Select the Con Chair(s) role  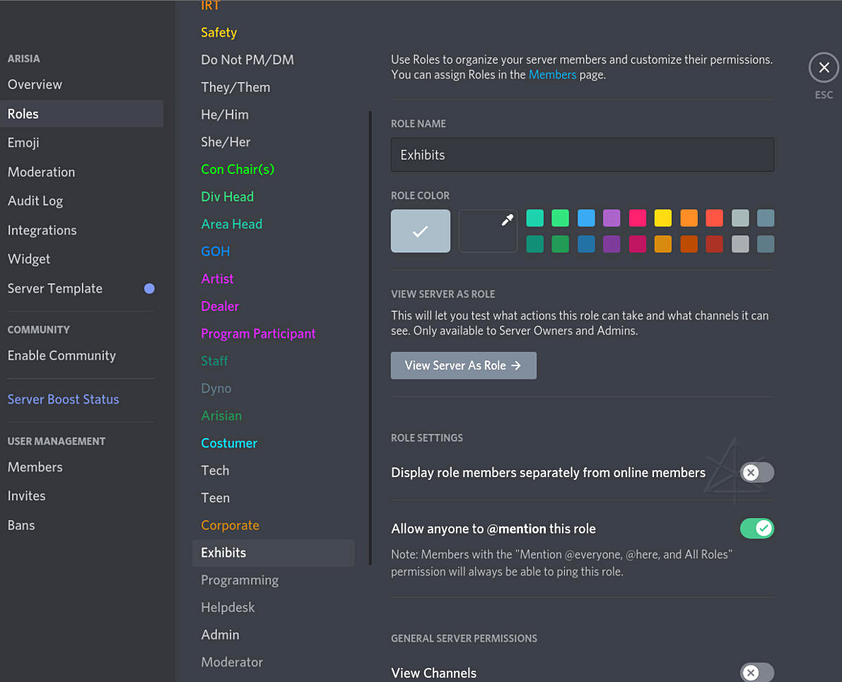[238, 169]
